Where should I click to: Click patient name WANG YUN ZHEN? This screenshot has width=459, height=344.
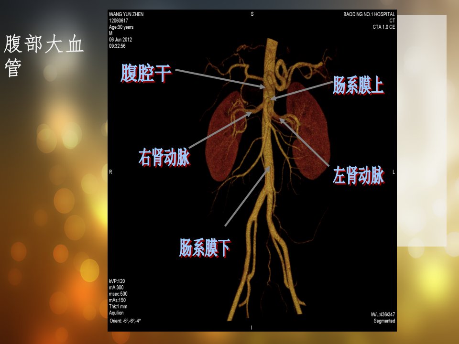coord(126,14)
